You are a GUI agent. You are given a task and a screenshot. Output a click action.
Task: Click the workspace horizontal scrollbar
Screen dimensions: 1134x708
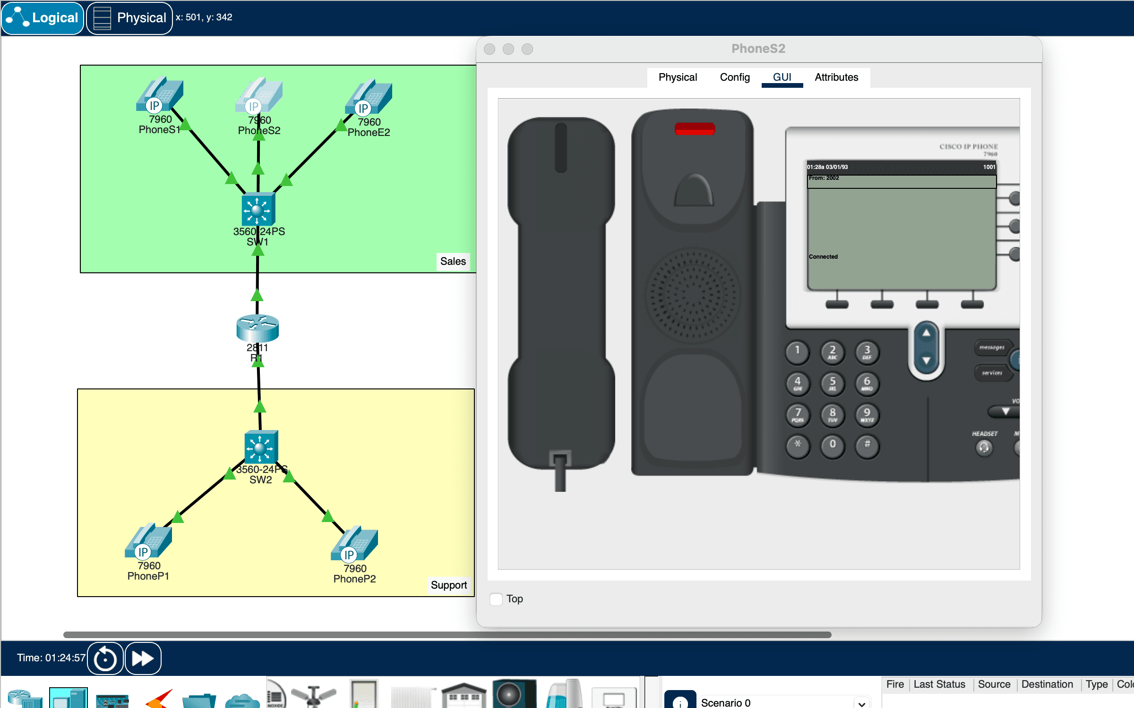click(x=447, y=635)
